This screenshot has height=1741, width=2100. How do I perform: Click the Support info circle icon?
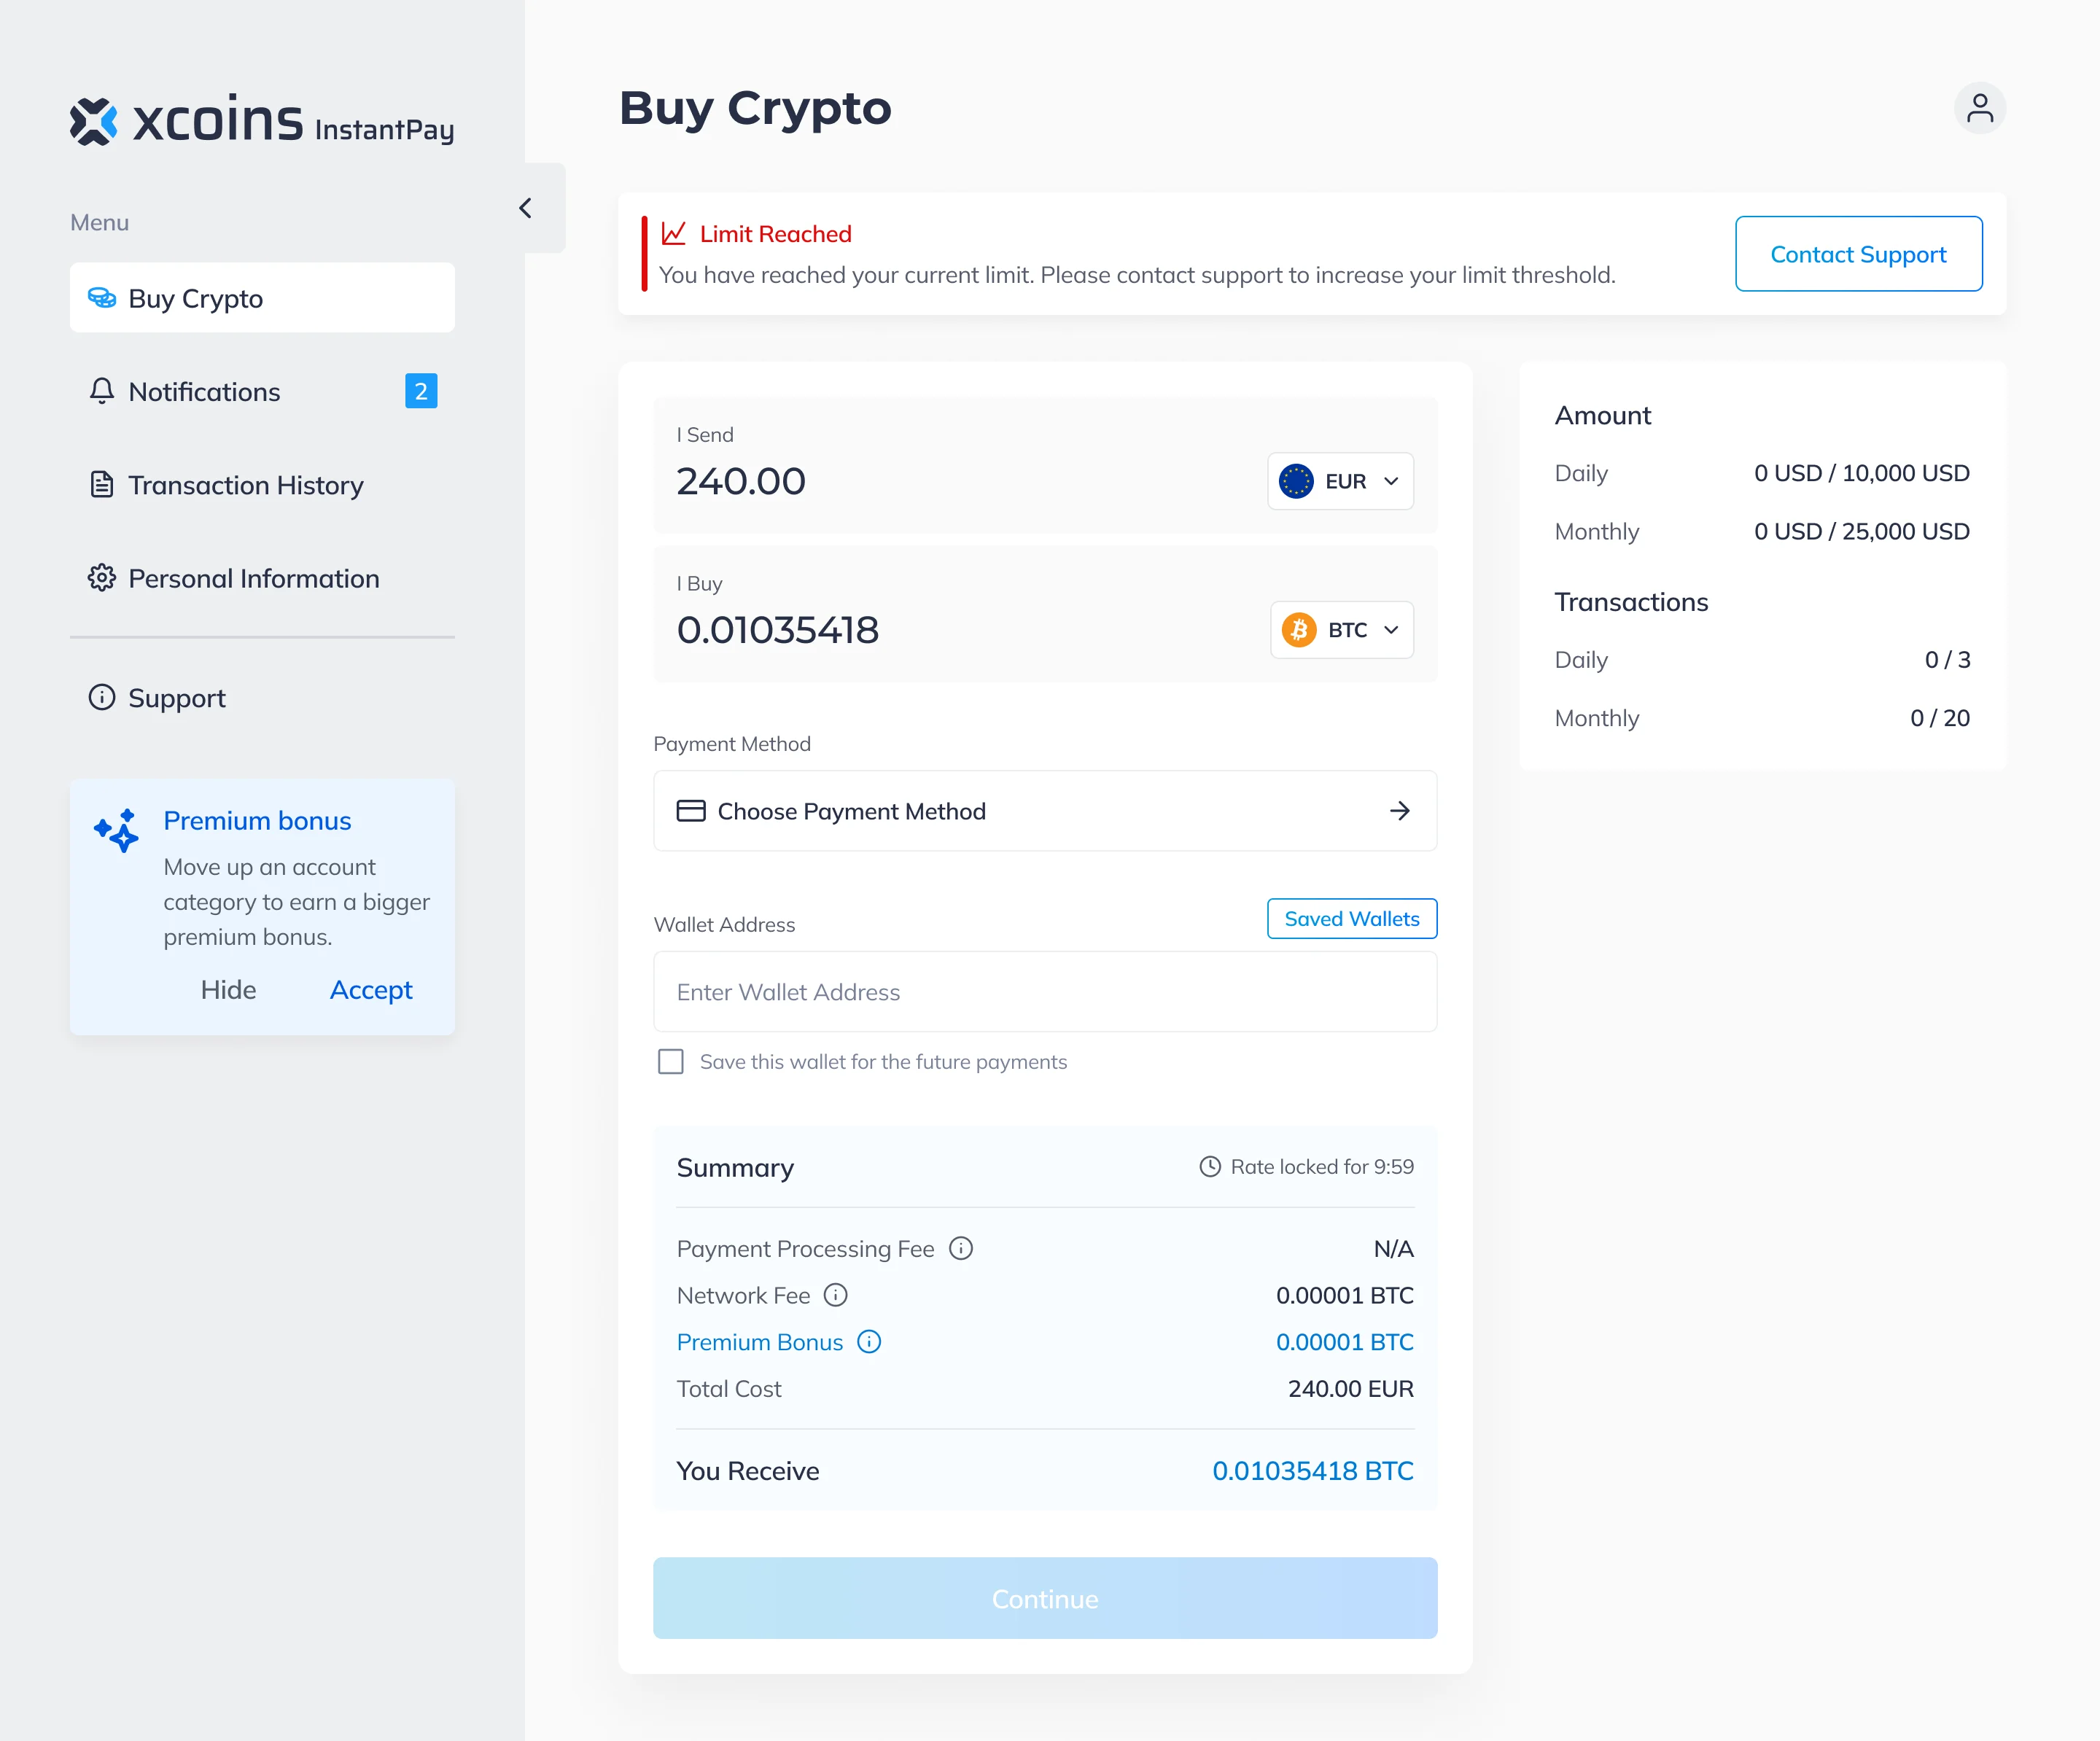coord(102,697)
